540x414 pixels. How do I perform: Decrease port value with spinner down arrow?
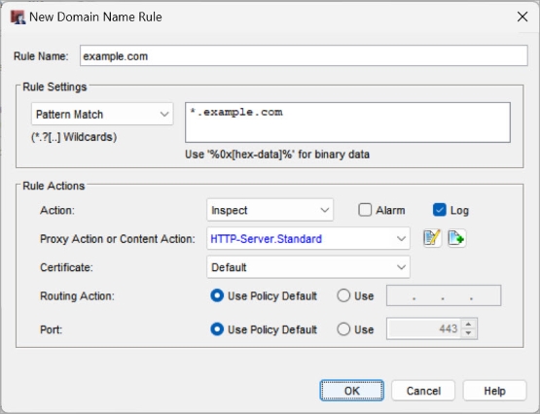(468, 333)
